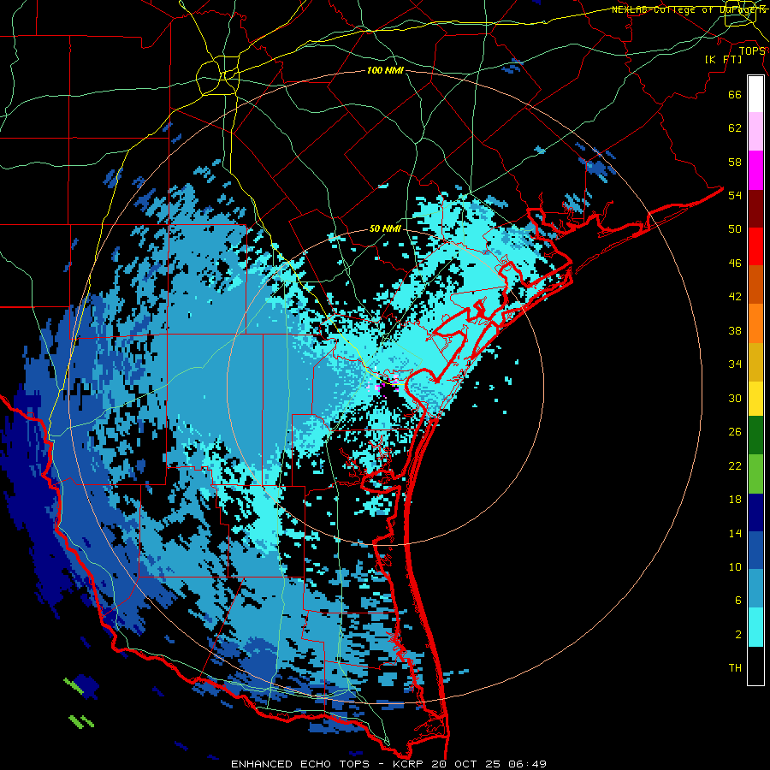Click the legend value '18'
Image resolution: width=770 pixels, height=770 pixels.
pyautogui.click(x=735, y=500)
